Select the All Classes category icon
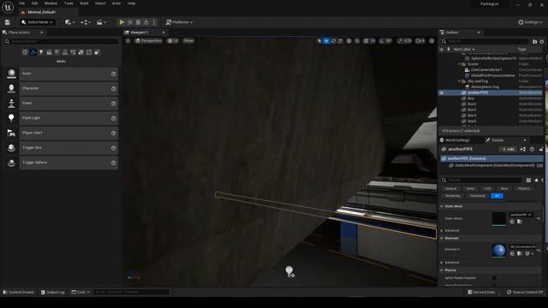Image resolution: width=548 pixels, height=308 pixels. click(x=97, y=52)
